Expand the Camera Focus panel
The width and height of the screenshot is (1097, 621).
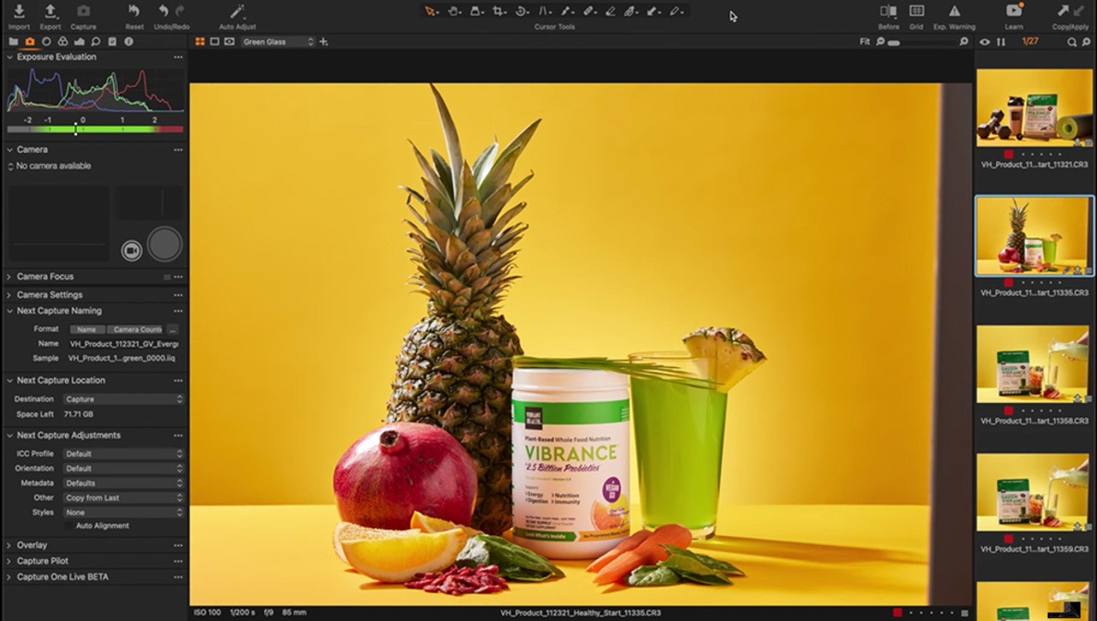pyautogui.click(x=9, y=276)
